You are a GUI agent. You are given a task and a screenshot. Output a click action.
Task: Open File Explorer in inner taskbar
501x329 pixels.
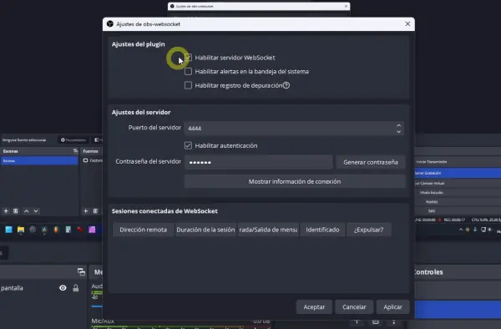(21, 230)
